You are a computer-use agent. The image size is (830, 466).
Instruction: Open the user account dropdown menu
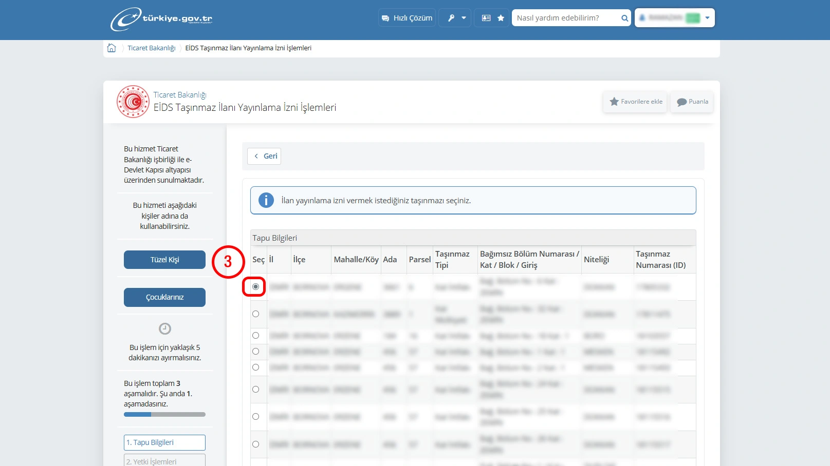coord(674,18)
